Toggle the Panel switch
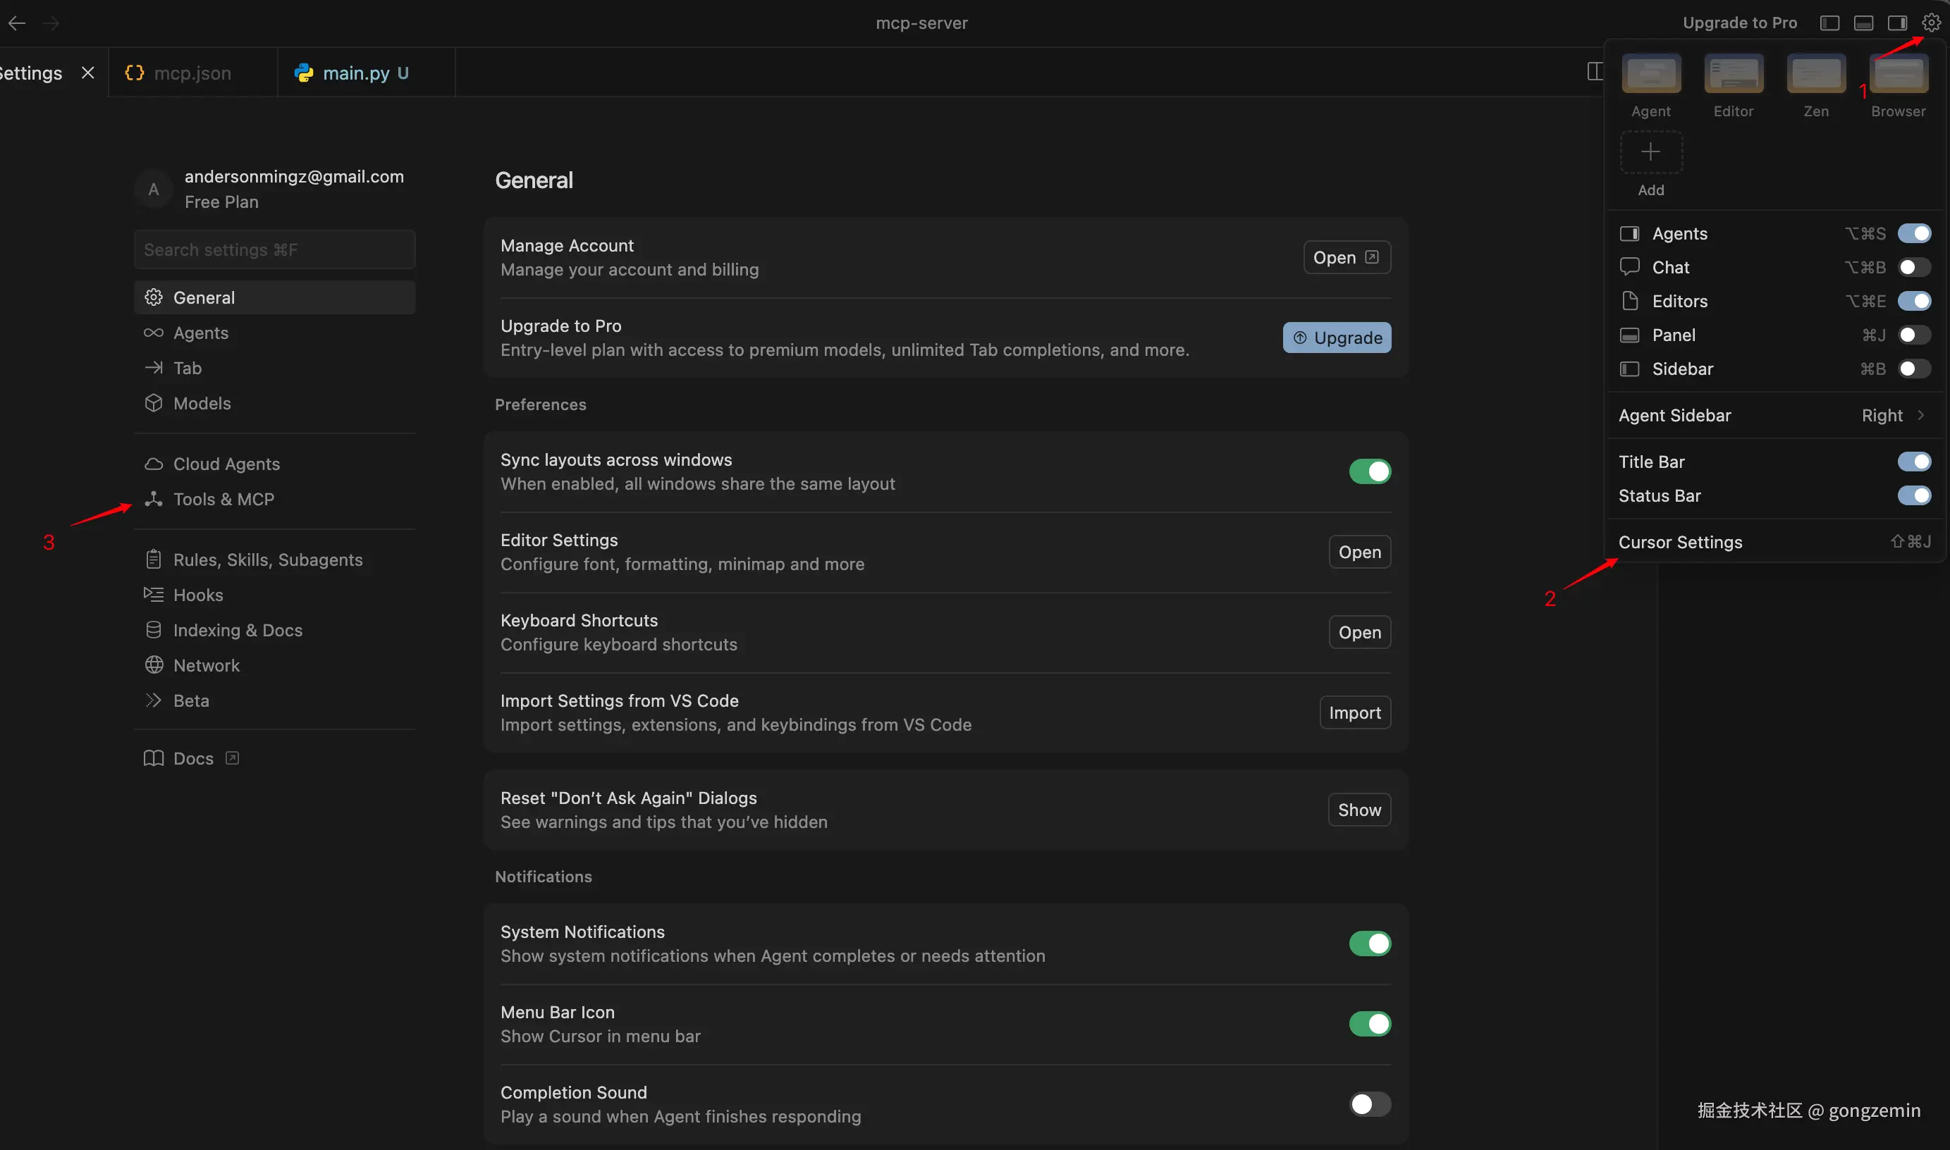 [1914, 335]
